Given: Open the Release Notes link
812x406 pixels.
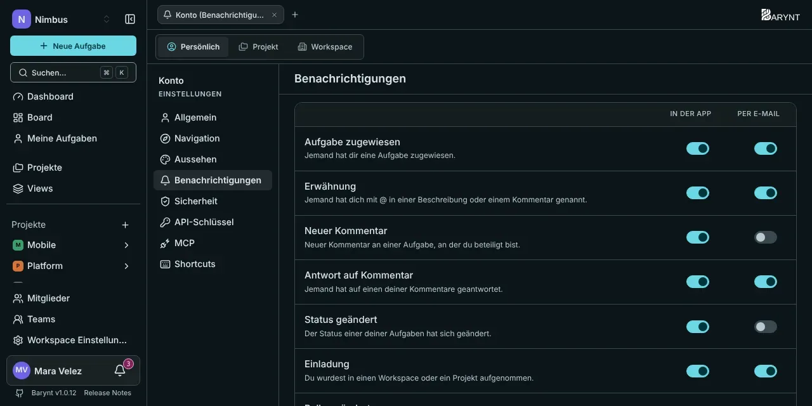Looking at the screenshot, I should [x=107, y=393].
